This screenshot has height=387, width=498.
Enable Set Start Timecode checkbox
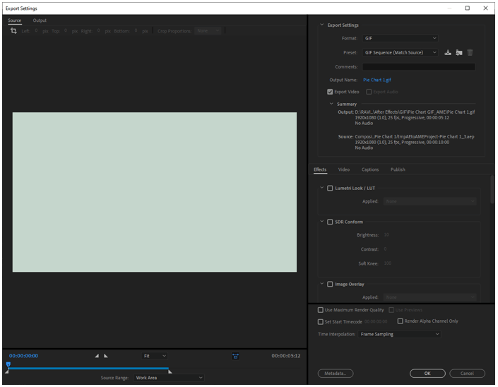[x=321, y=321]
